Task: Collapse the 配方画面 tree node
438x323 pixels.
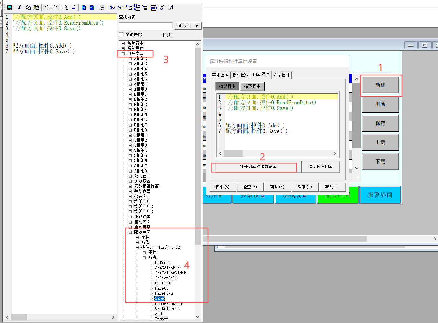Action: click(x=130, y=232)
